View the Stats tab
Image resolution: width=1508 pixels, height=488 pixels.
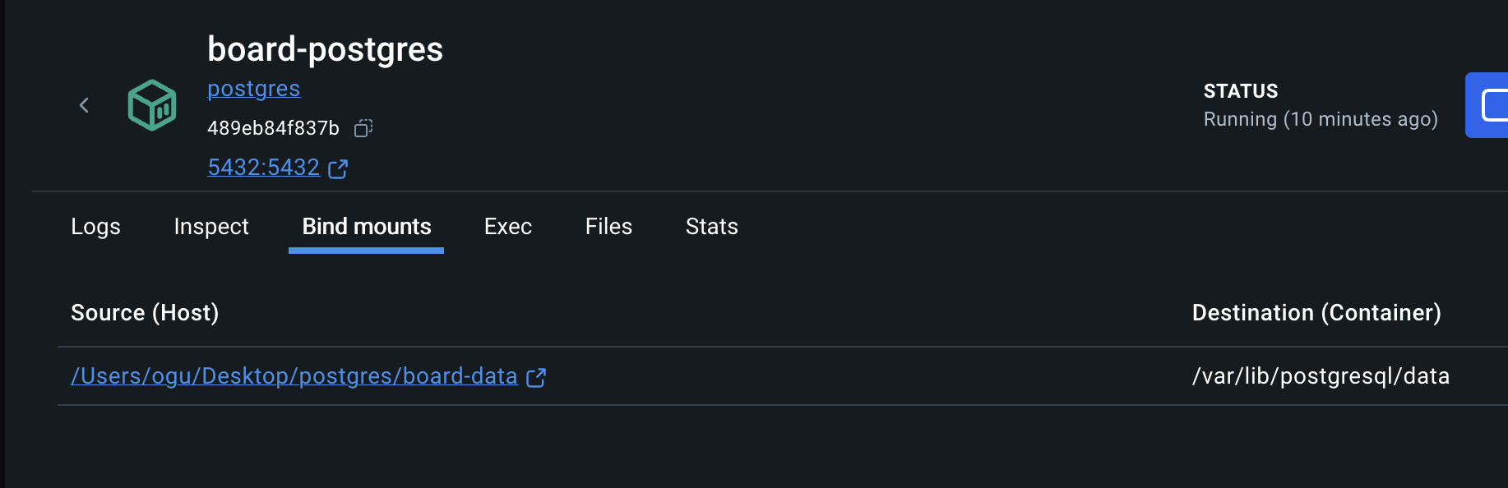(x=712, y=227)
